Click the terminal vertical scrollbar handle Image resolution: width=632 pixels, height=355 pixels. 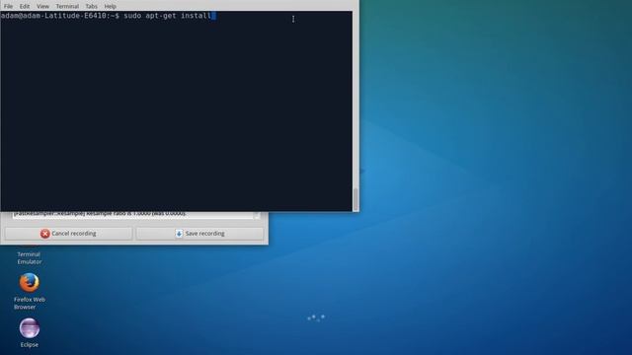pos(355,199)
